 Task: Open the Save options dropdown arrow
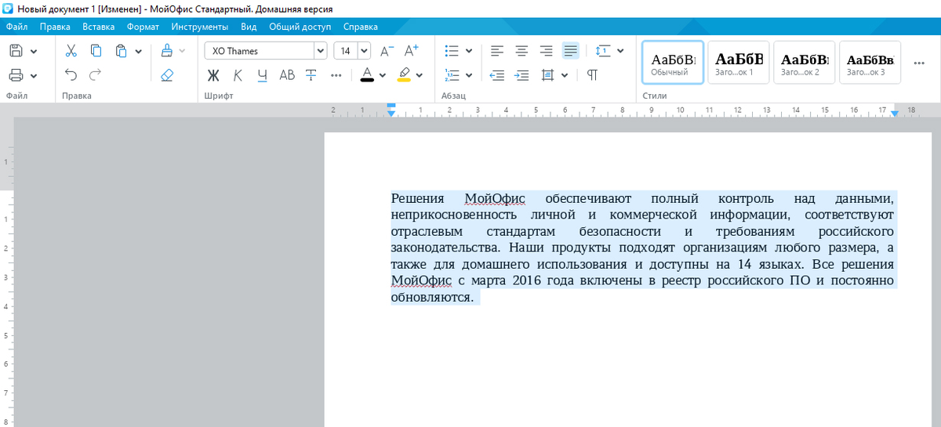[x=34, y=52]
